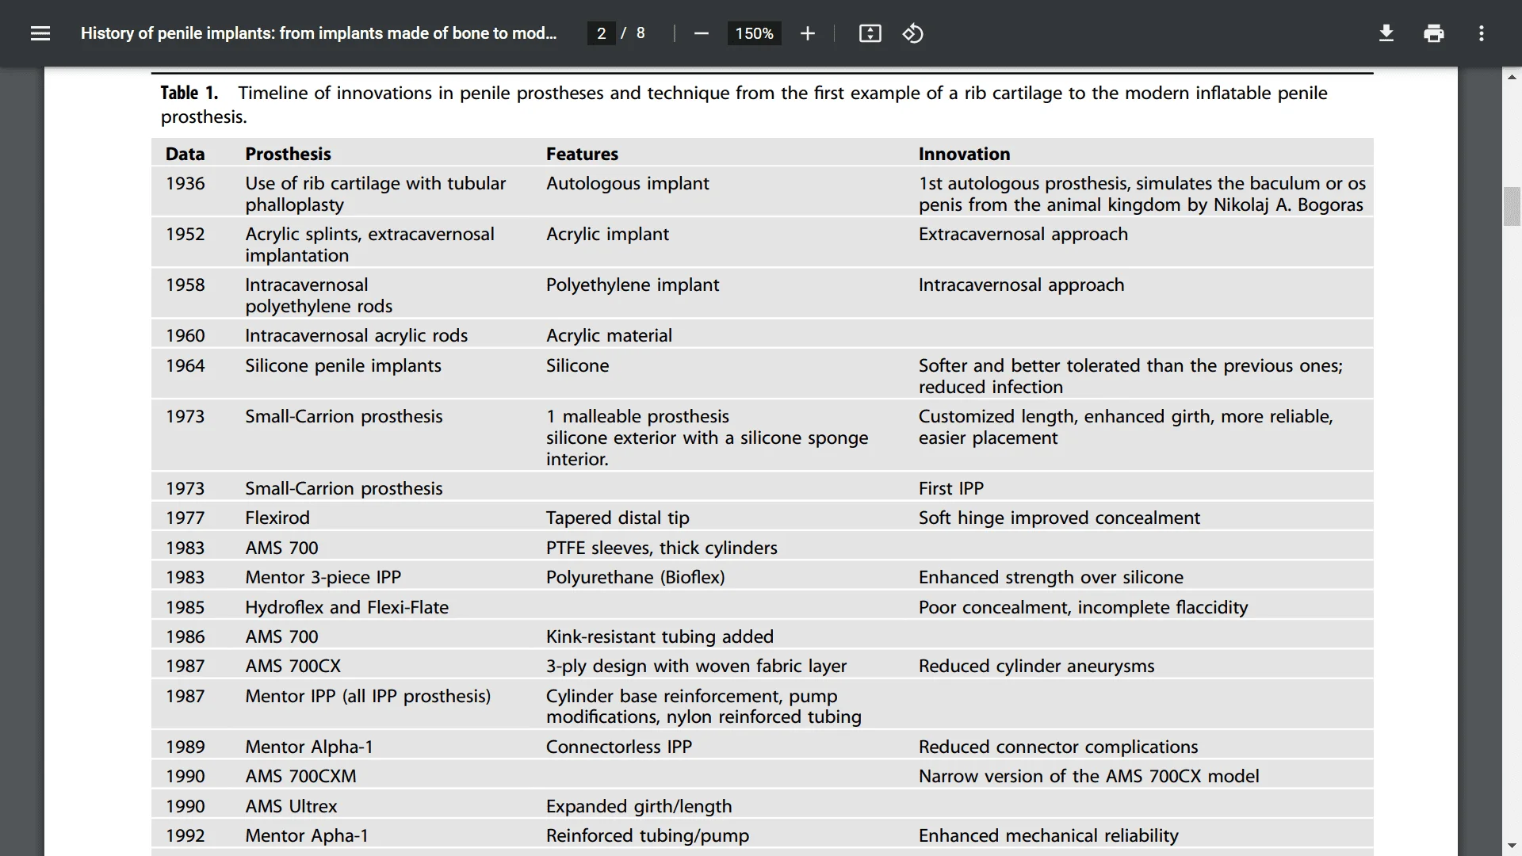Click 'Connectorless IPP' cell

618,747
